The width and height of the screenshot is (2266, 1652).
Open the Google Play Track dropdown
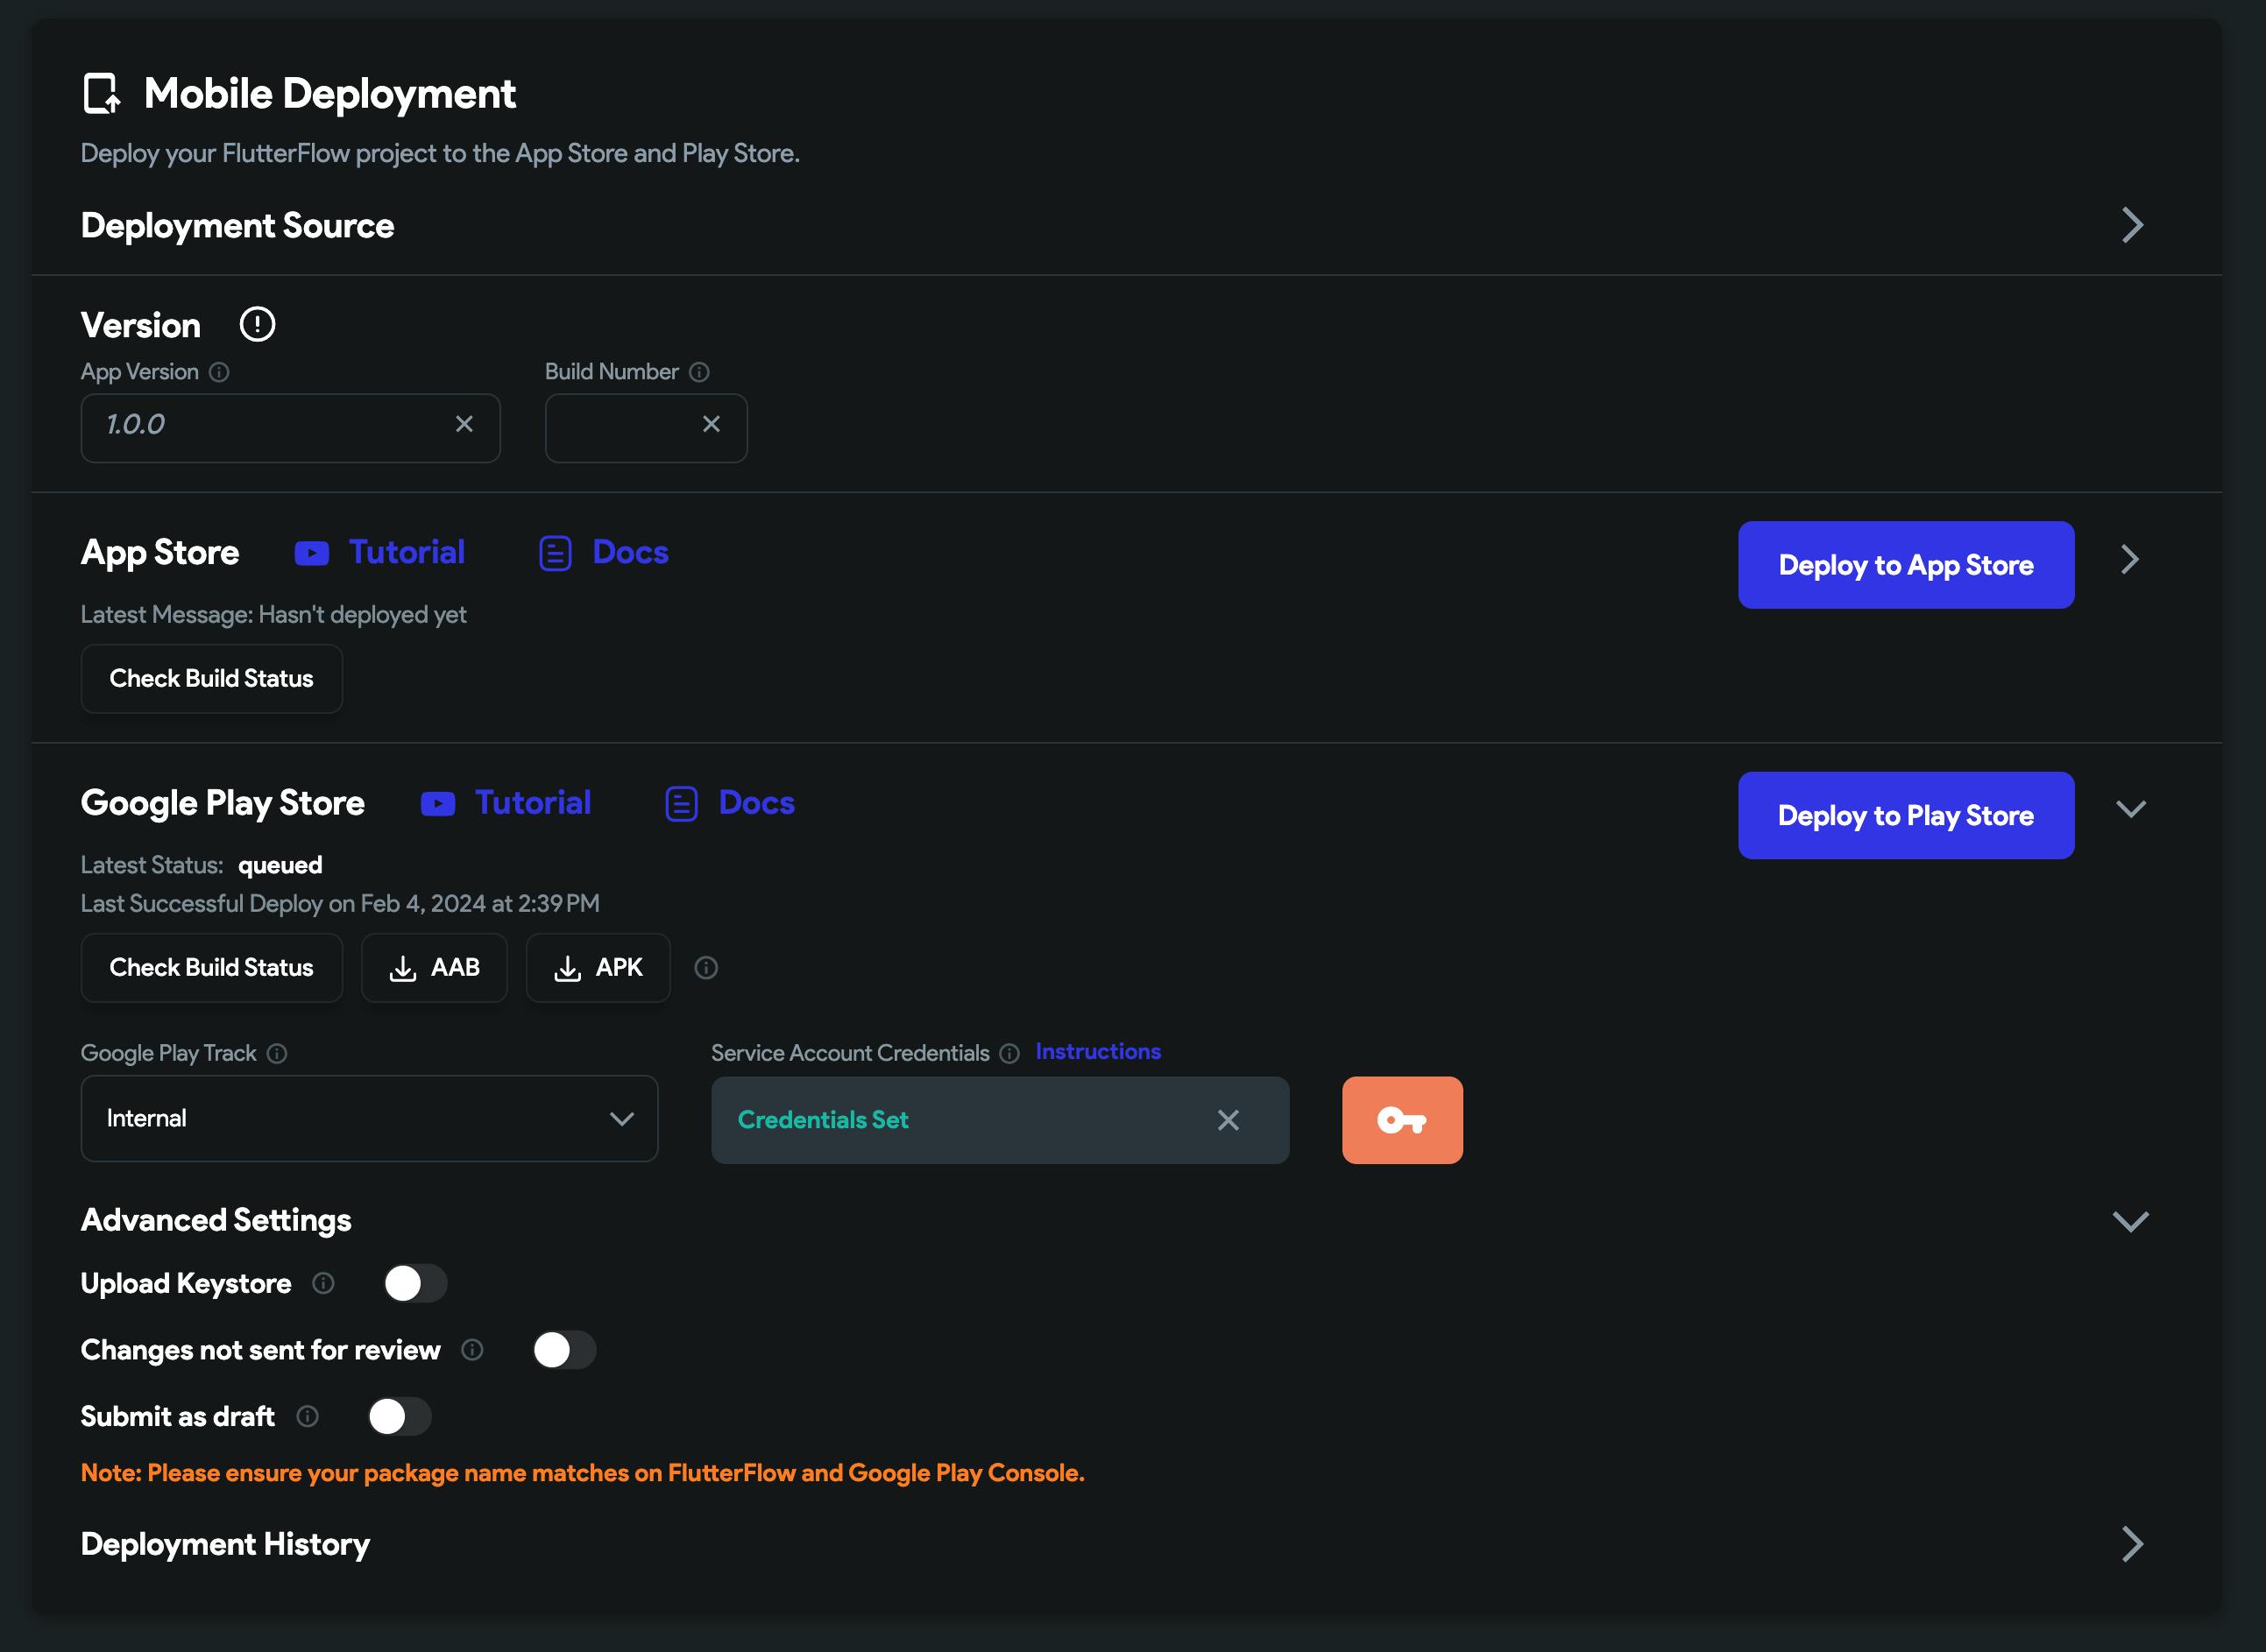[369, 1118]
